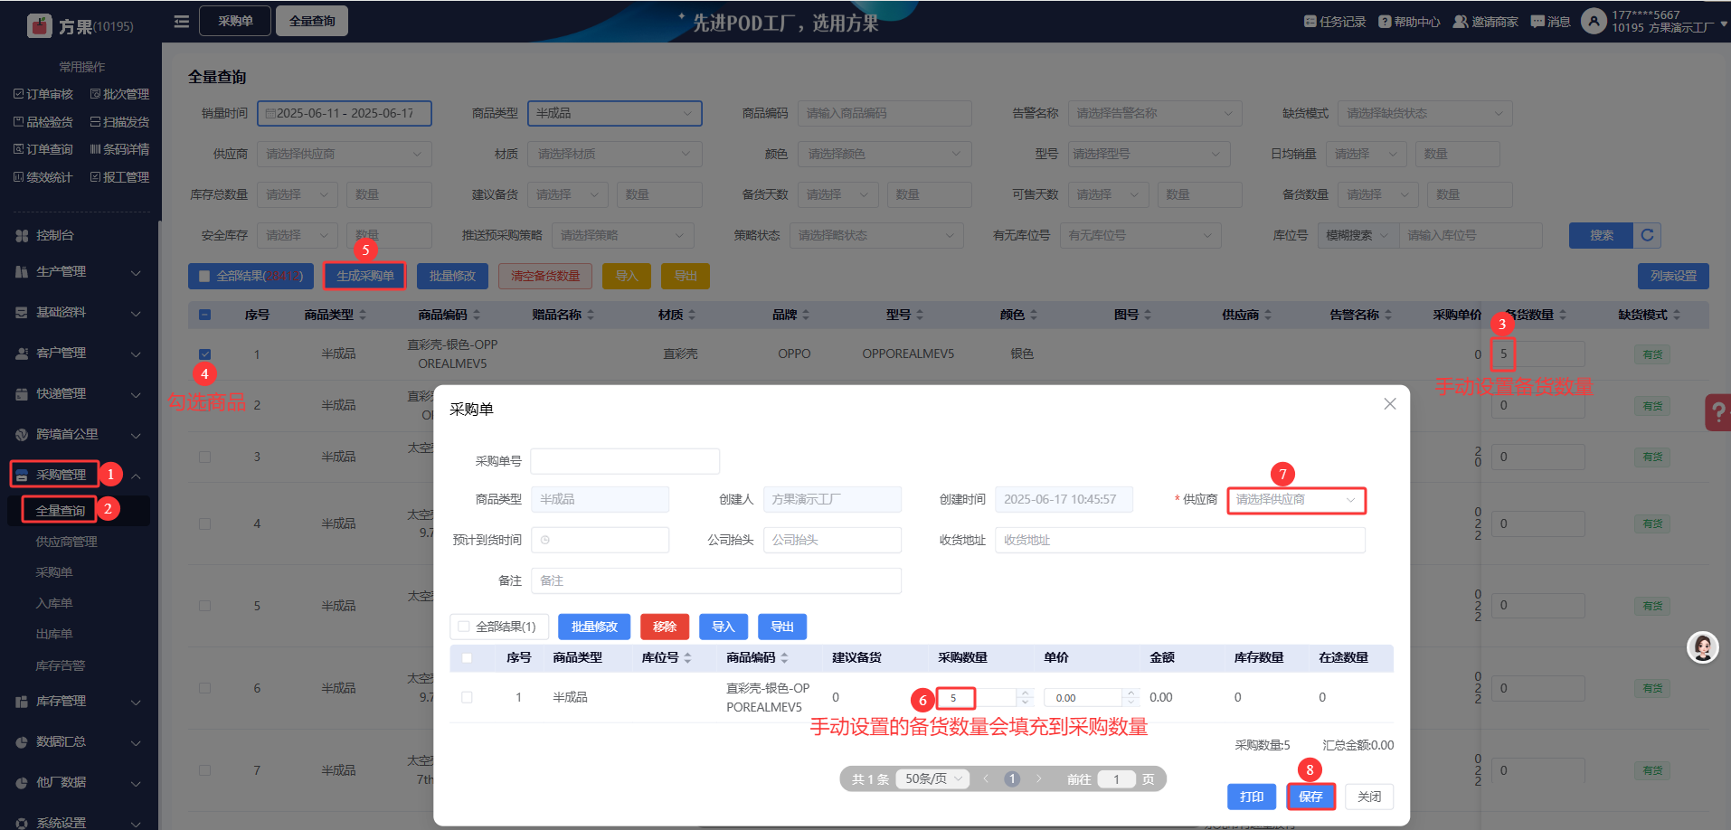1731x830 pixels.
Task: Switch to the 全量查询 tab in the top bar
Action: click(312, 21)
